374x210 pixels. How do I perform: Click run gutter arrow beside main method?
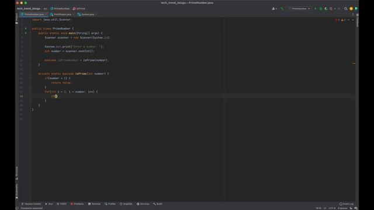26,33
